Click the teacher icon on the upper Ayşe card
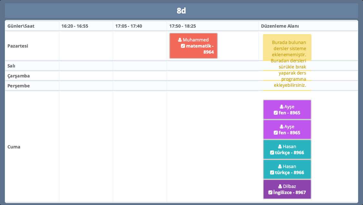363x205 pixels. click(281, 107)
